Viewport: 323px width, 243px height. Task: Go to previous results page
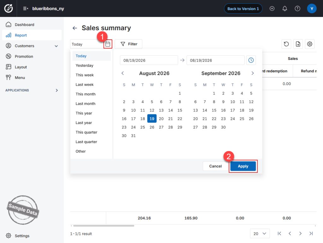click(x=290, y=234)
